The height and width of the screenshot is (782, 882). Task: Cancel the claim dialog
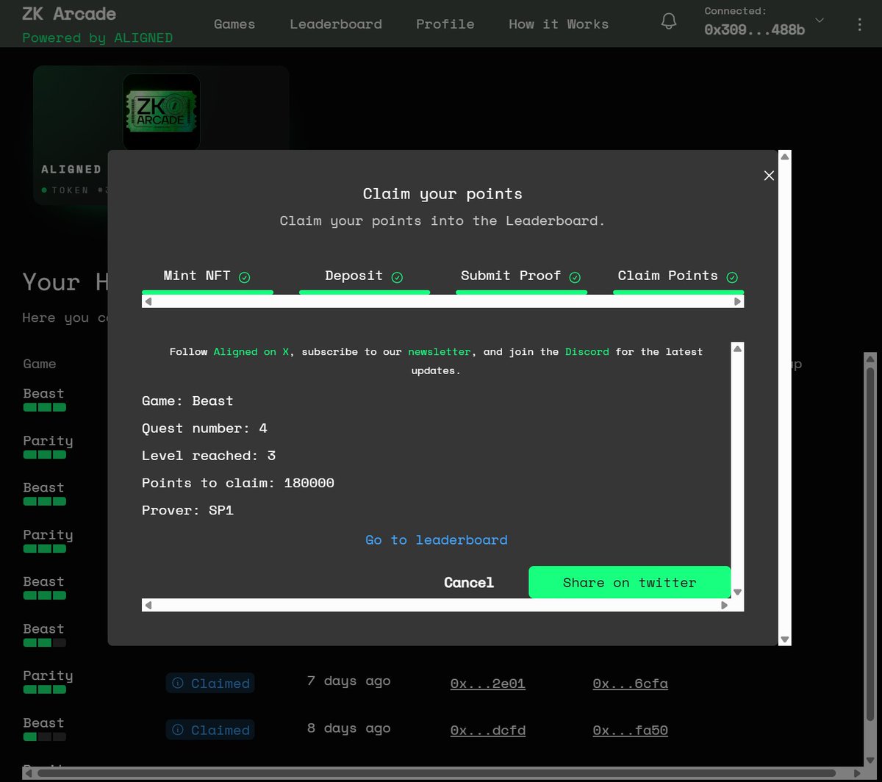tap(469, 583)
